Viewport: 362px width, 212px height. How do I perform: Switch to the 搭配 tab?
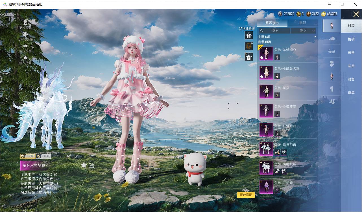coord(302,23)
